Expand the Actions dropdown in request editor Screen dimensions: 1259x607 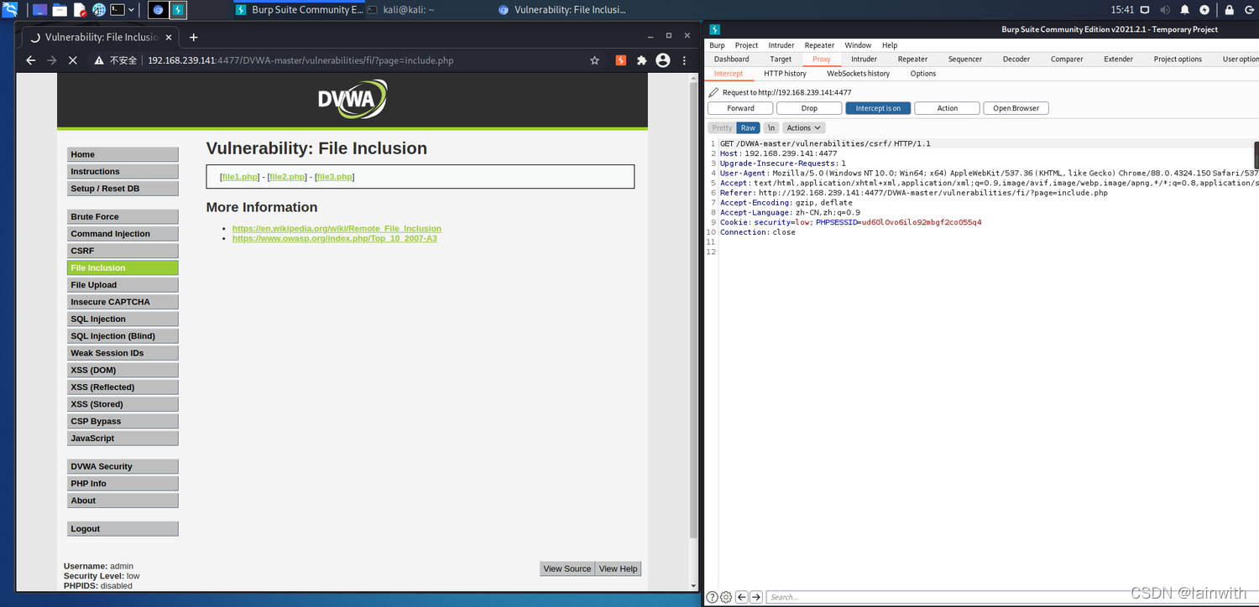804,128
